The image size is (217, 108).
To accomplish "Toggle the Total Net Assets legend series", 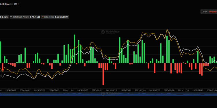I will (x=25, y=17).
